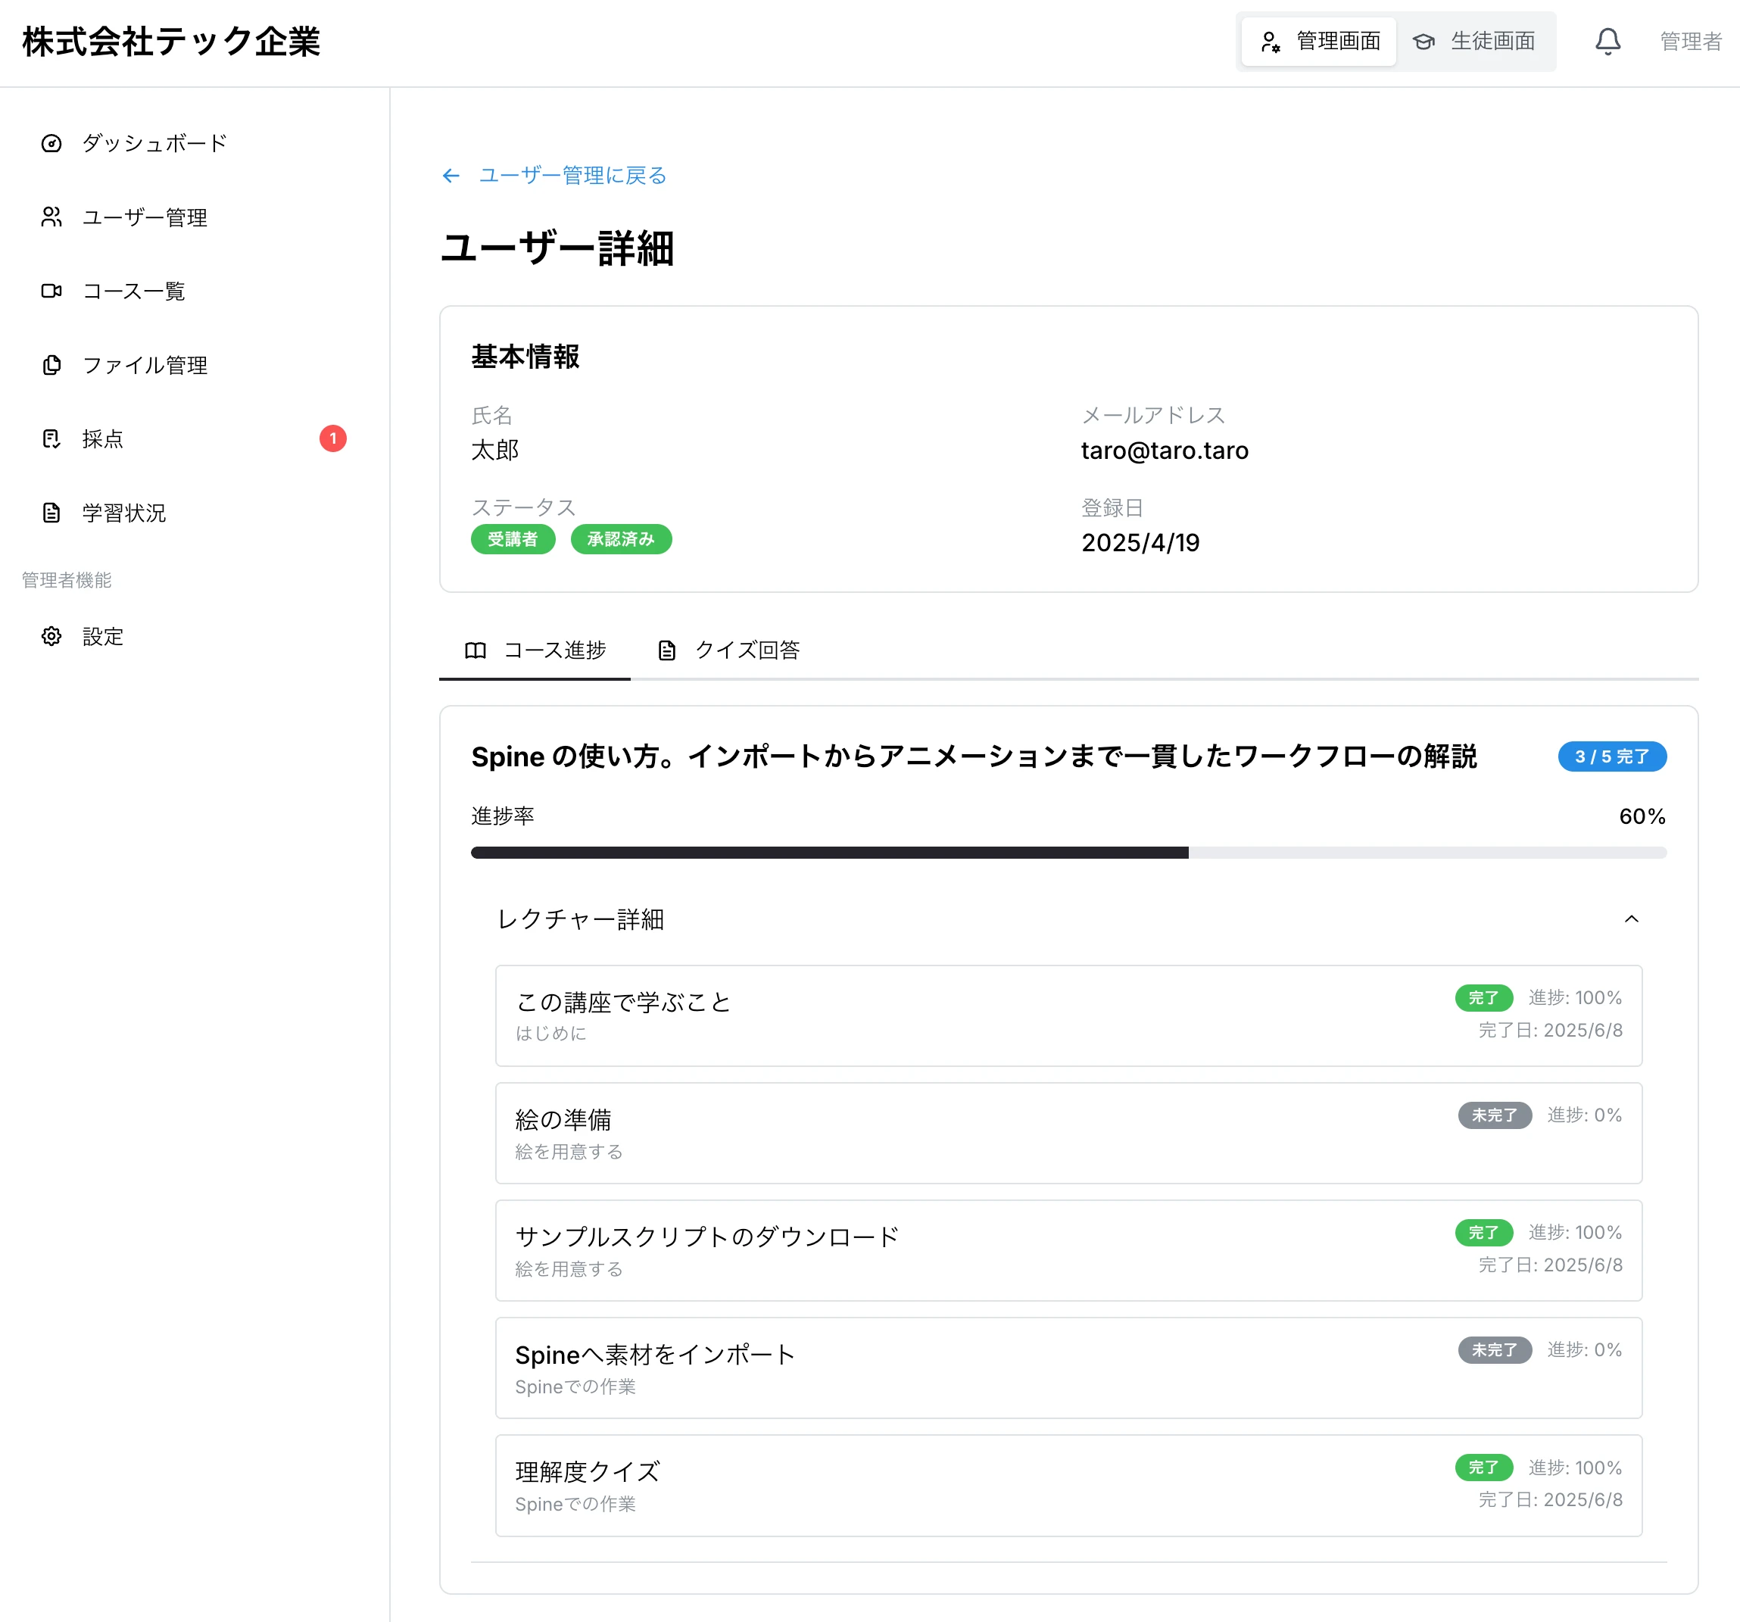Click the 管理者 account label
Image resolution: width=1740 pixels, height=1622 pixels.
click(1690, 41)
